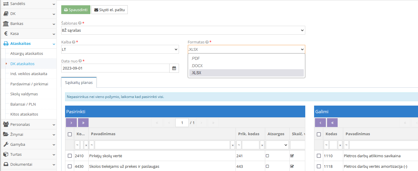Viewport: 418px width, 171px height.
Task: Open the calendar picker for Data nuo
Action: pyautogui.click(x=174, y=68)
